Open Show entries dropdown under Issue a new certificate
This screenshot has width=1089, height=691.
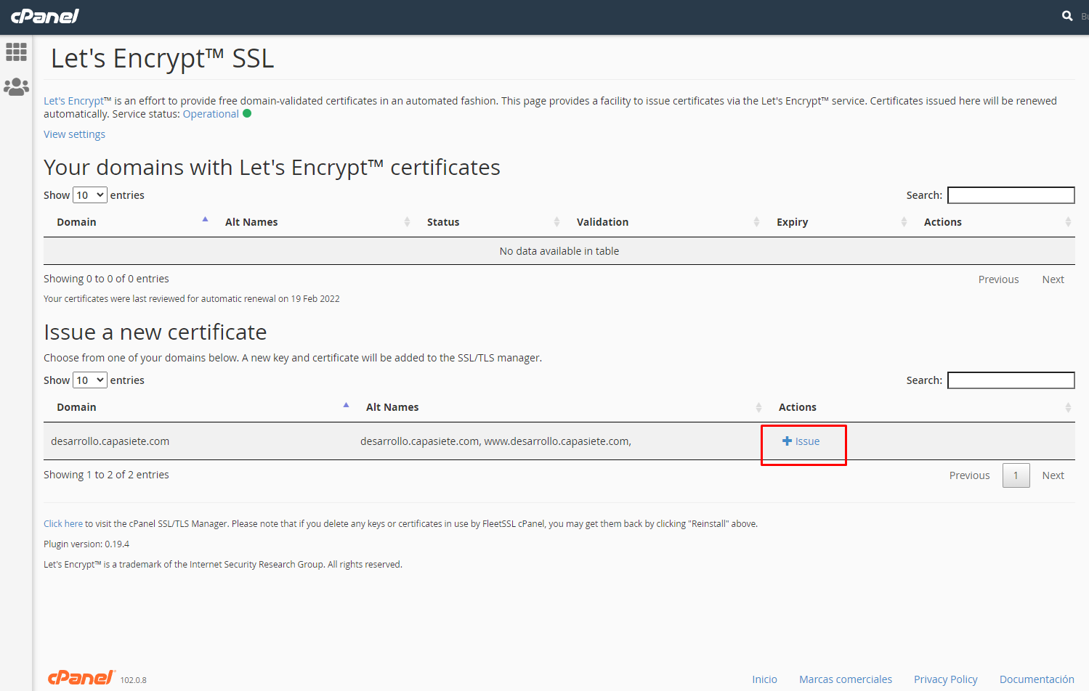pos(90,380)
